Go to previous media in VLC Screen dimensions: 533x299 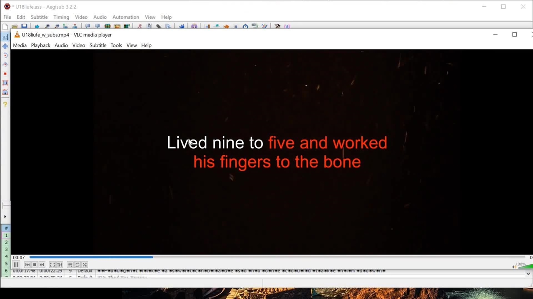point(27,265)
